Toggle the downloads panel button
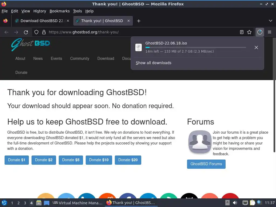276x207 pixels. tap(260, 32)
